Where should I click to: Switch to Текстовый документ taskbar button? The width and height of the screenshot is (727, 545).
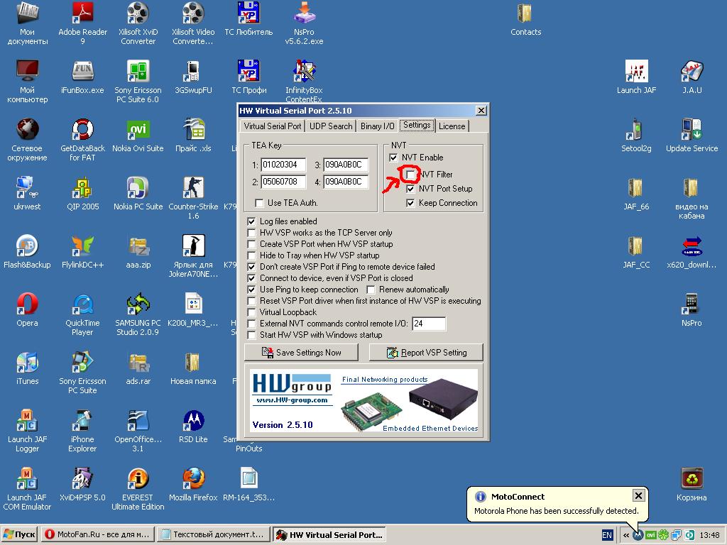tap(213, 534)
